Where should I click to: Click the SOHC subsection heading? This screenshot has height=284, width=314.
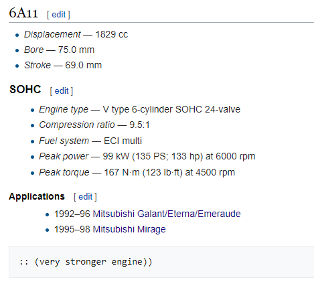25,89
